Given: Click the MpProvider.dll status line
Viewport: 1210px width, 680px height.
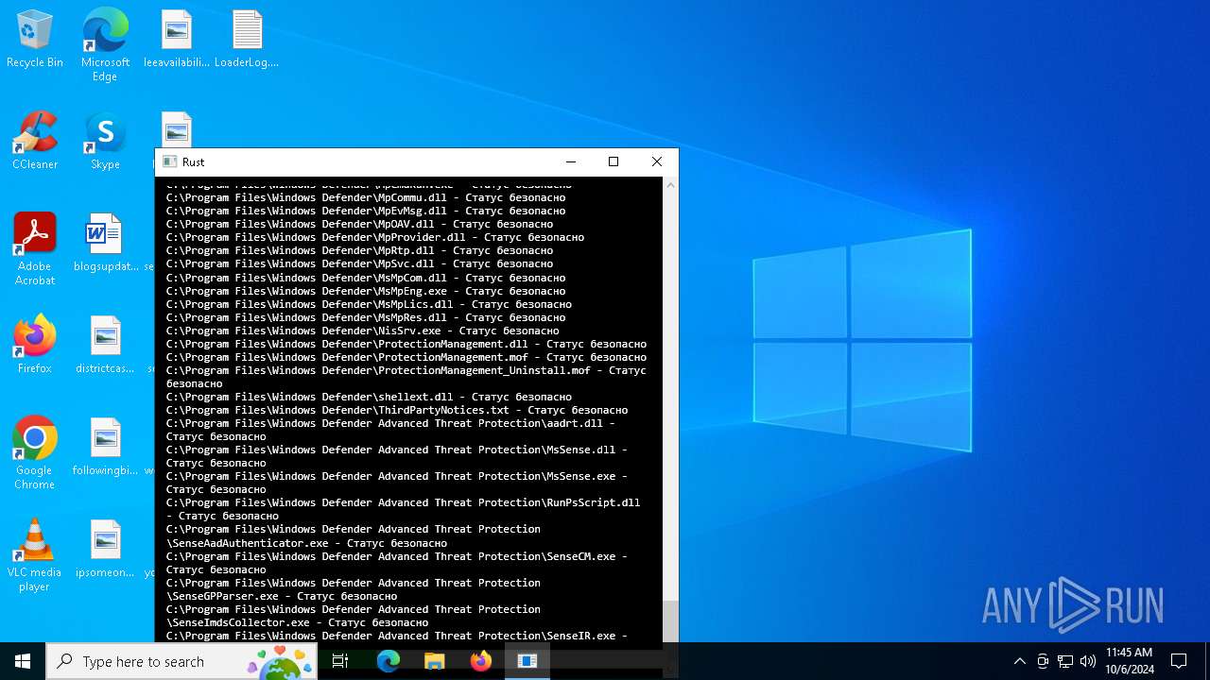Looking at the screenshot, I should tap(375, 237).
